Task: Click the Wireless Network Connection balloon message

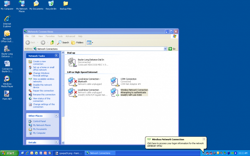Action: coord(175,144)
